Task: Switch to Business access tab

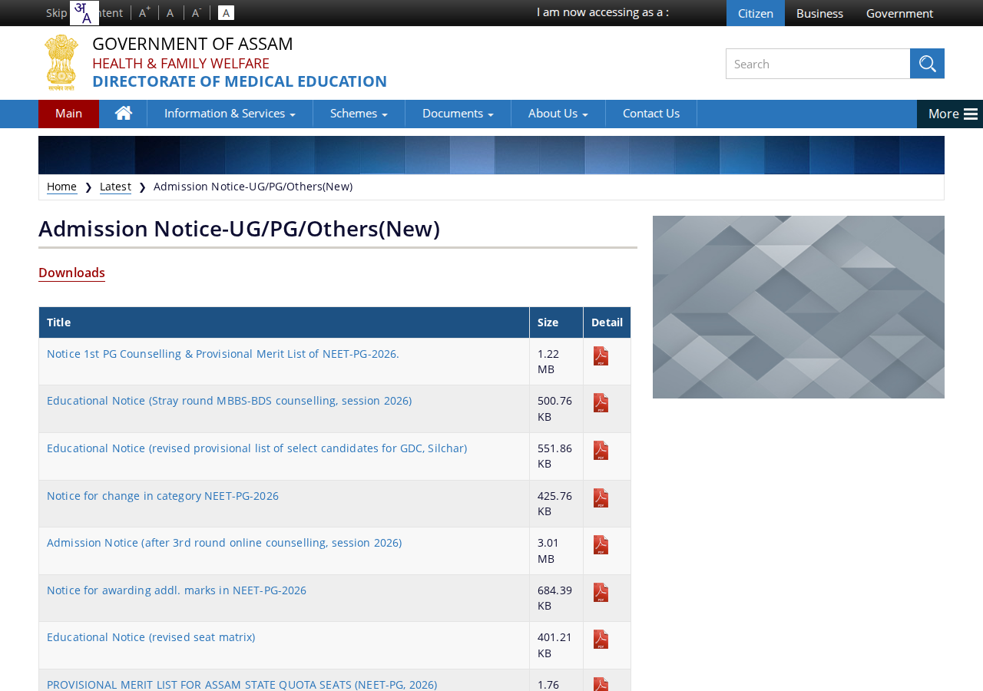Action: [819, 13]
